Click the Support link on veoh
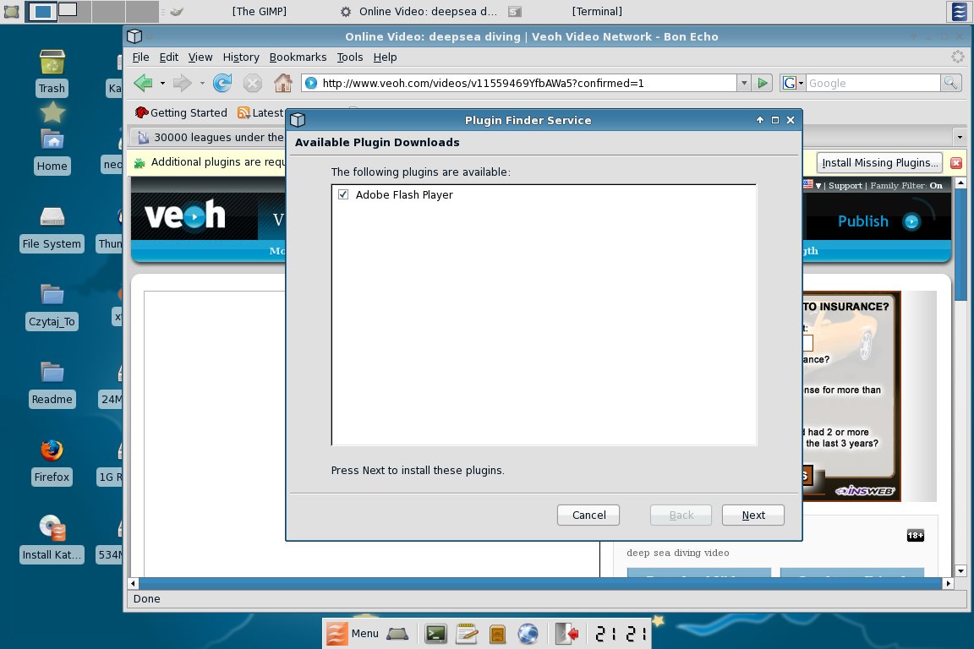974x649 pixels. [845, 185]
